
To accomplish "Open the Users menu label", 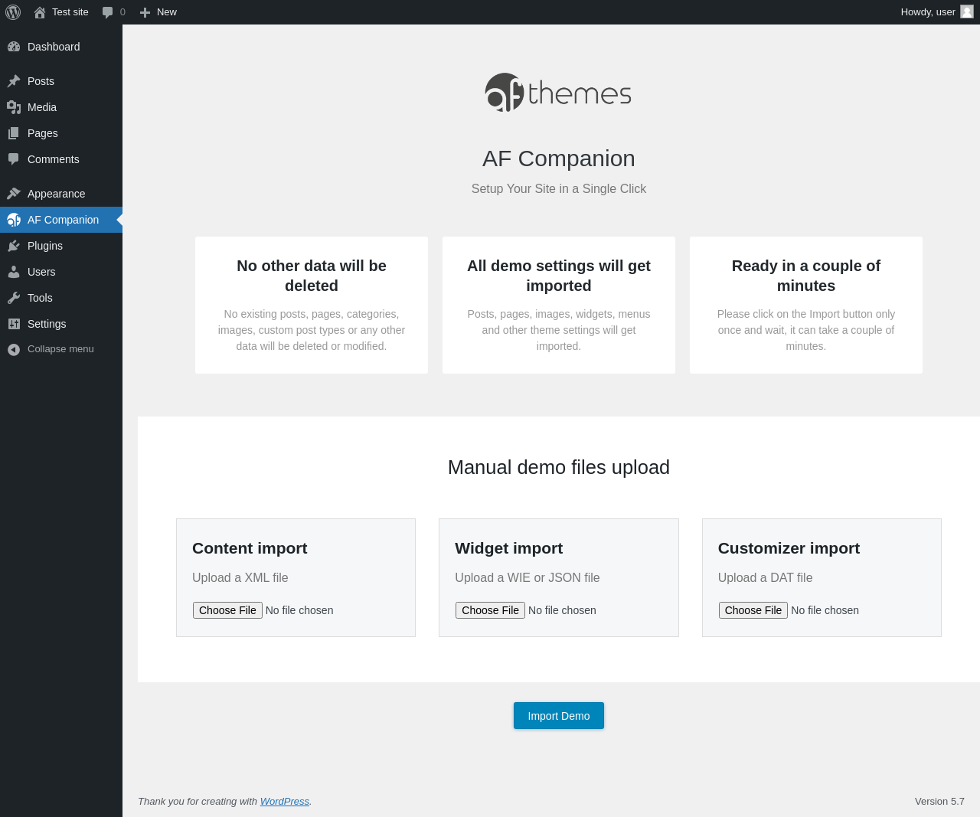I will click(41, 272).
